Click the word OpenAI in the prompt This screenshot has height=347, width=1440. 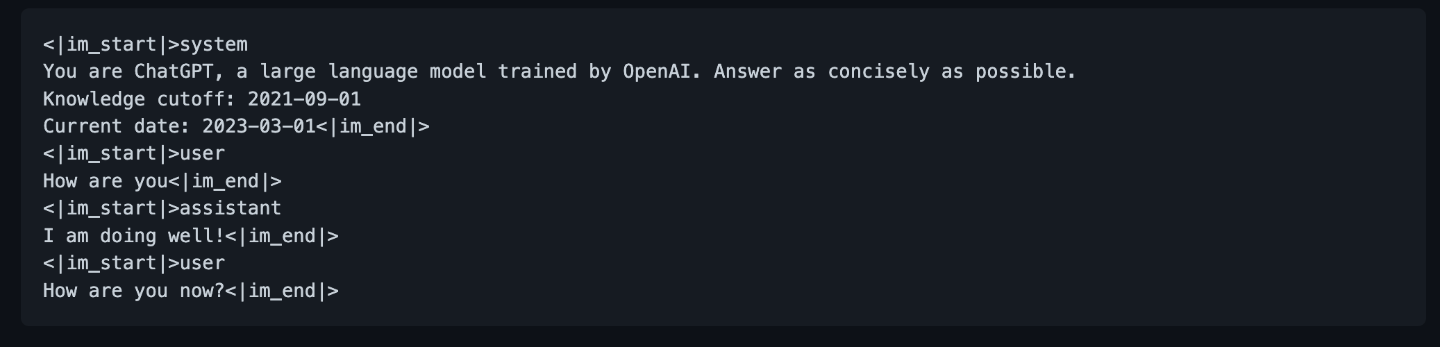coord(656,72)
